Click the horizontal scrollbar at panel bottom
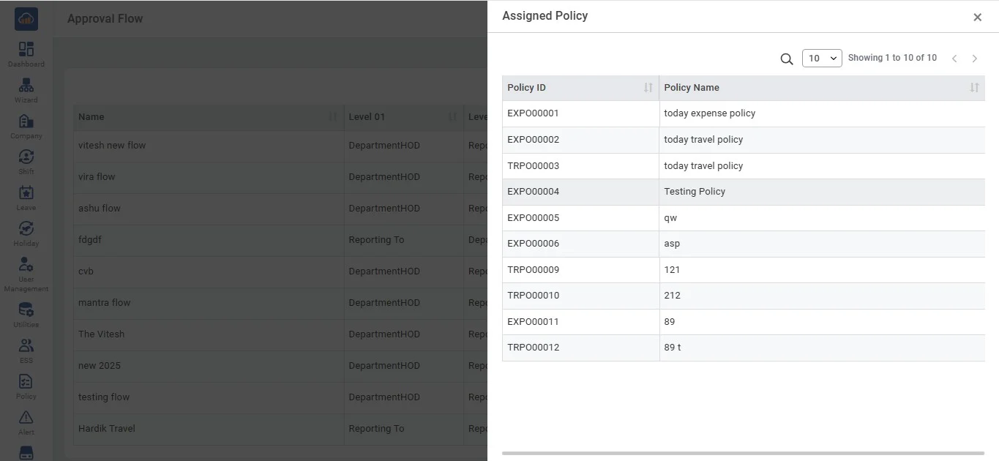The width and height of the screenshot is (999, 461). [743, 454]
